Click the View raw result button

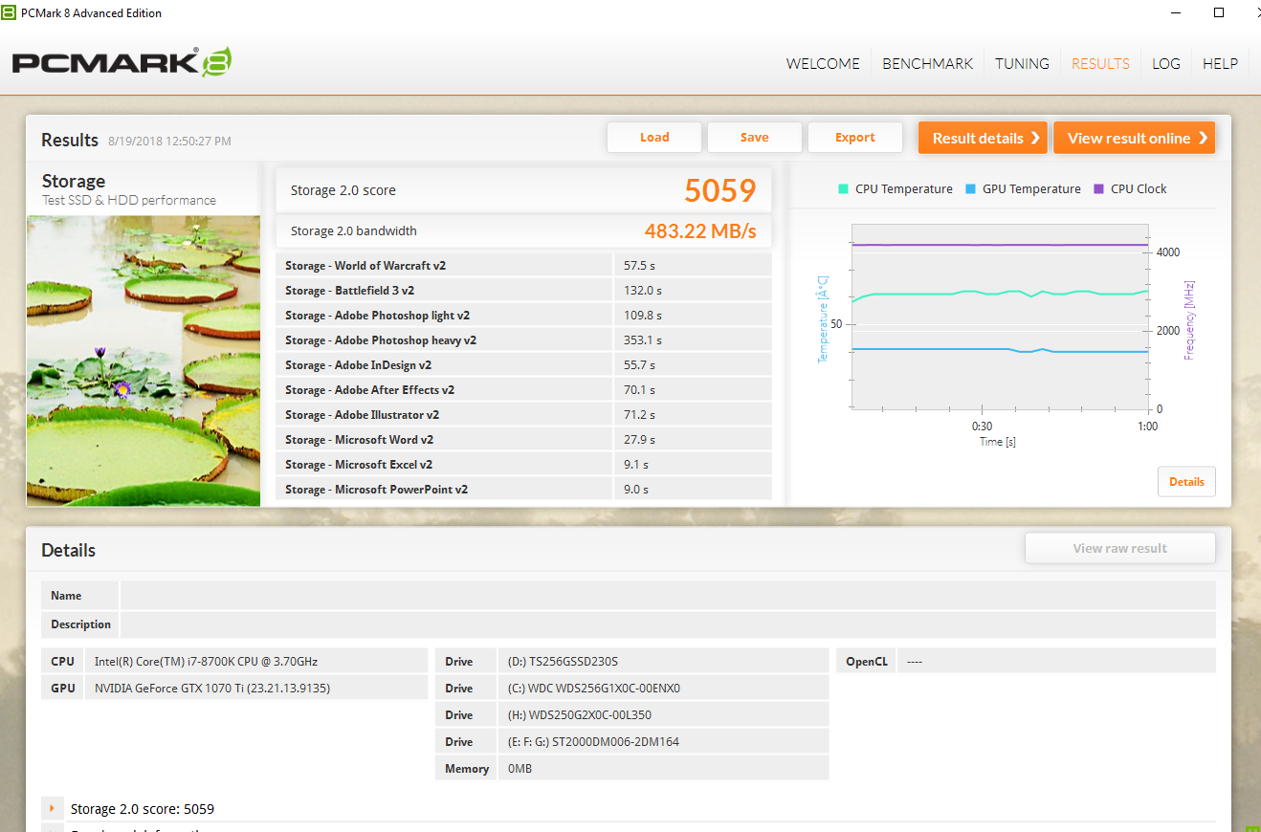point(1119,548)
